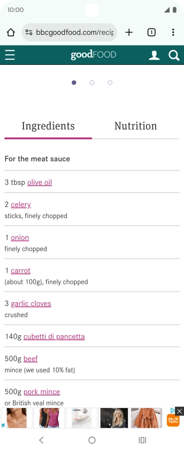Close the Temu ad banner
The image size is (184, 451).
[x=180, y=411]
